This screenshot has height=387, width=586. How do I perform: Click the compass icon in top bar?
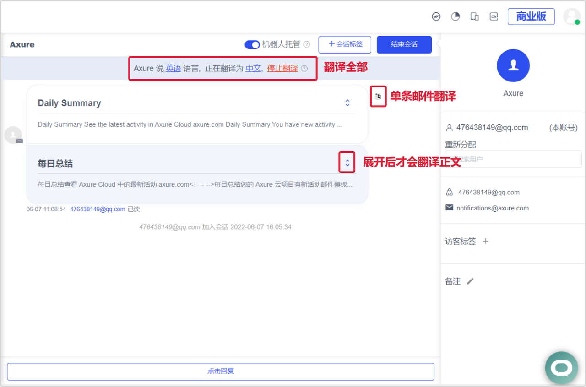[436, 17]
